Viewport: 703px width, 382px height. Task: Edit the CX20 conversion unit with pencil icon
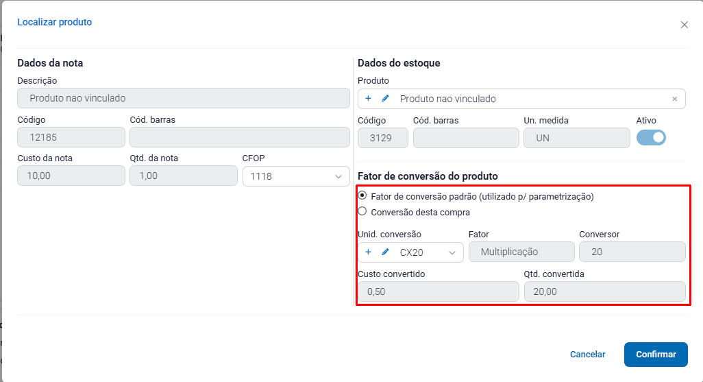(385, 252)
